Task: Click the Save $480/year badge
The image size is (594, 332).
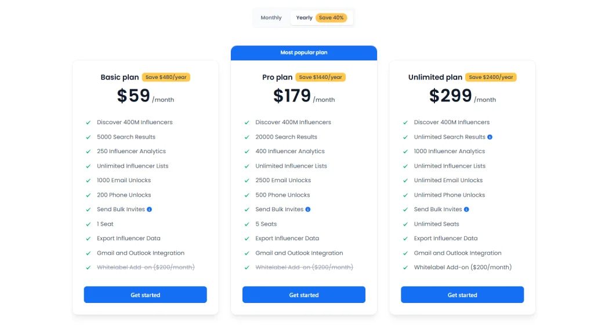Action: click(x=166, y=77)
